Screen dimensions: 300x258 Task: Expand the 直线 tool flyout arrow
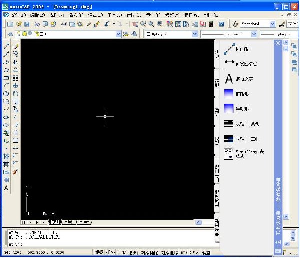[x=237, y=49]
